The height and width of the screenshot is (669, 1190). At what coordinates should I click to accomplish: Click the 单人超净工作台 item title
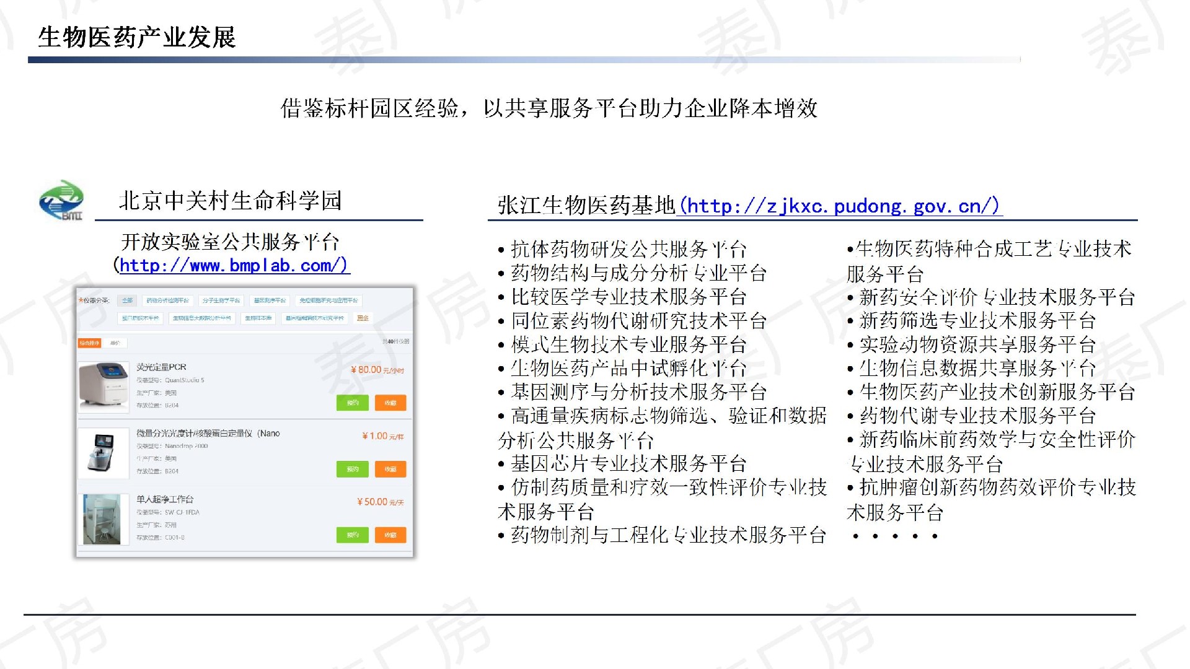[x=165, y=499]
